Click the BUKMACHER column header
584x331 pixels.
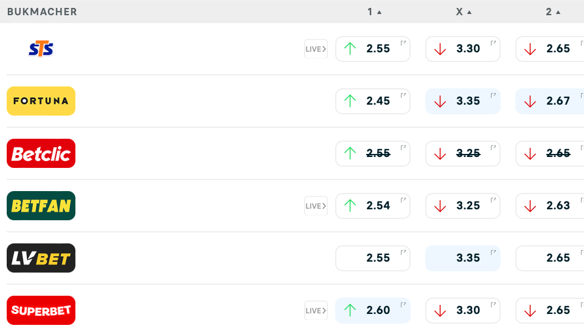(42, 12)
